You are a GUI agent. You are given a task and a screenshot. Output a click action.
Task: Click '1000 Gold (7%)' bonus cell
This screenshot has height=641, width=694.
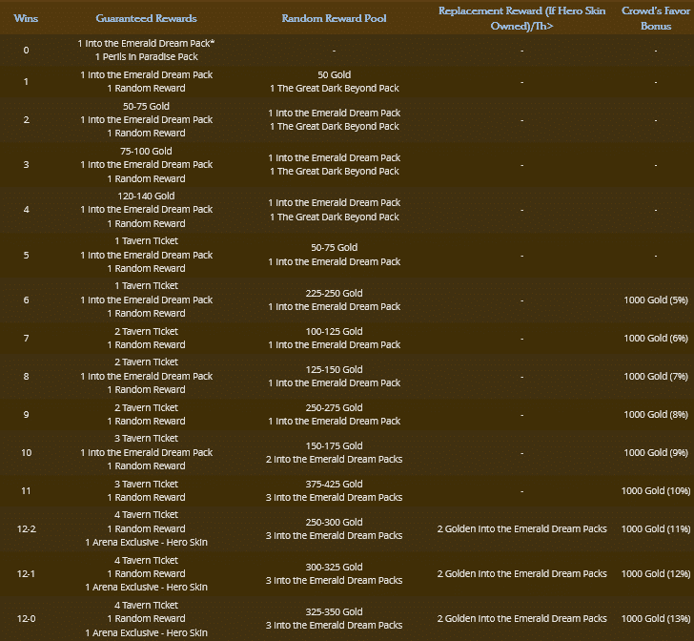[656, 376]
